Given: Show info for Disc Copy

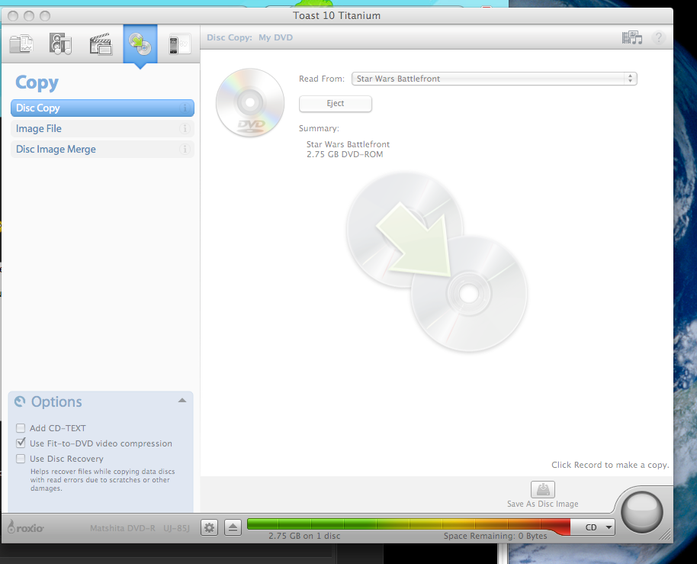Looking at the screenshot, I should (185, 108).
